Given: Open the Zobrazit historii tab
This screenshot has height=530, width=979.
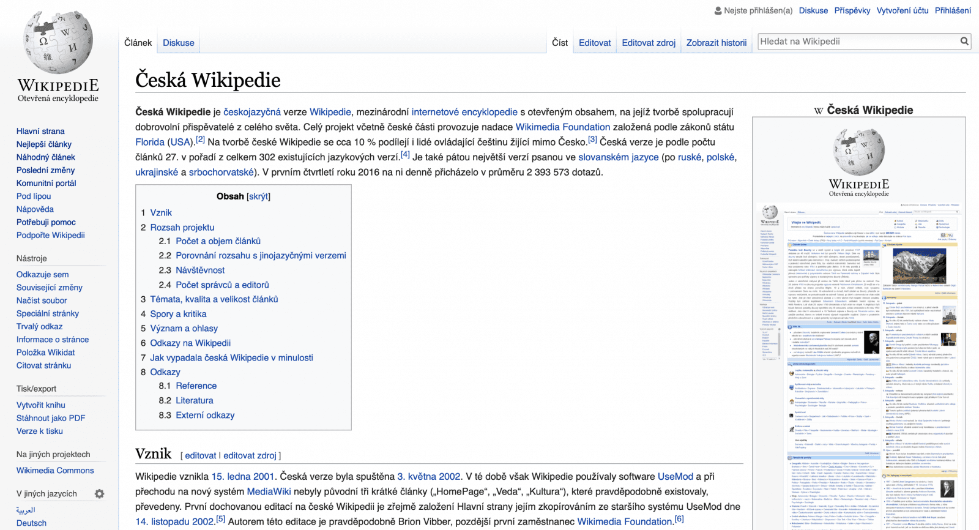Looking at the screenshot, I should [717, 43].
